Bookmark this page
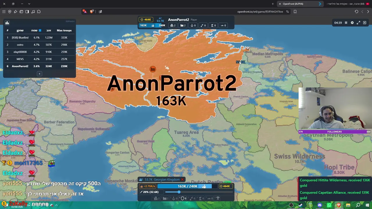Viewport: 372px width, 209px height. point(295,12)
